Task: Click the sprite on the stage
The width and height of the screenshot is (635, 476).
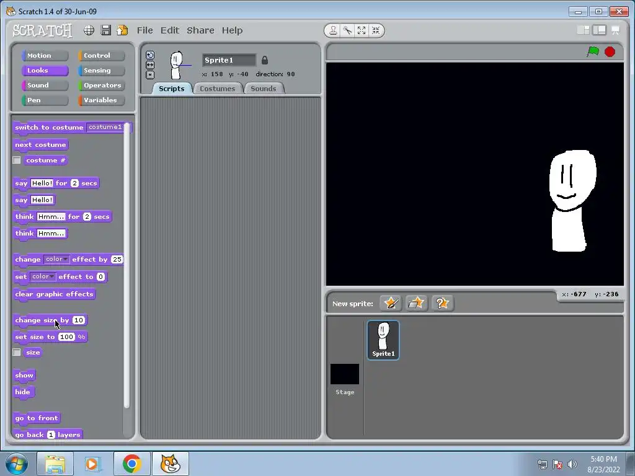Action: tap(572, 200)
